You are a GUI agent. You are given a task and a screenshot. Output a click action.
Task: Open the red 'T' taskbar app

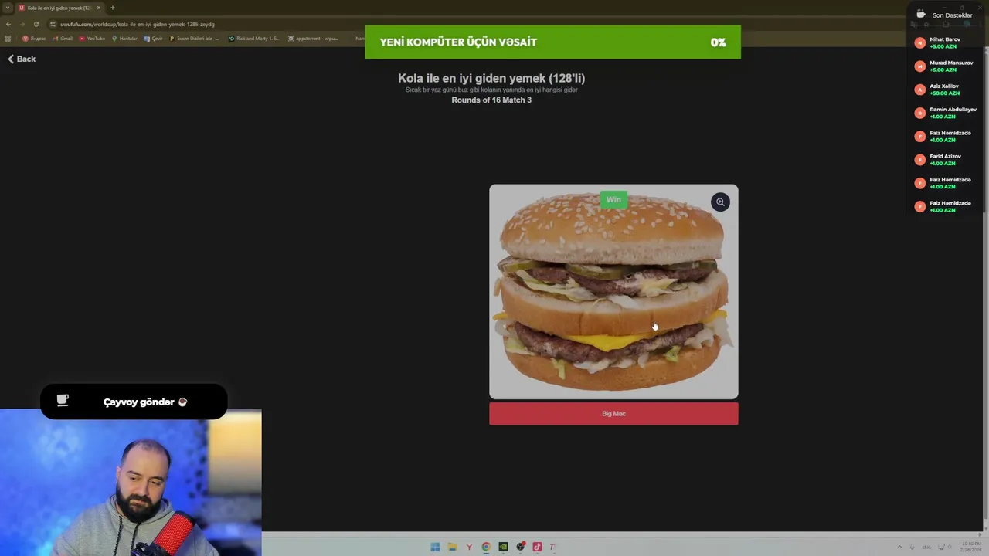(x=552, y=547)
